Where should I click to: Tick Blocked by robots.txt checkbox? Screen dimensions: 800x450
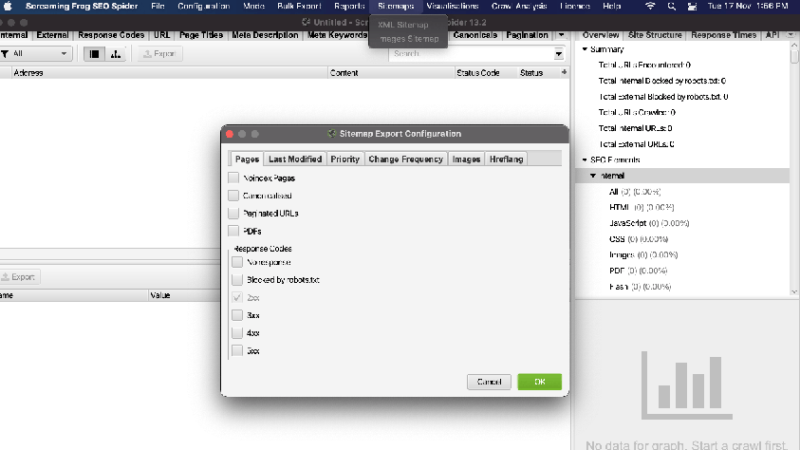[x=237, y=280]
